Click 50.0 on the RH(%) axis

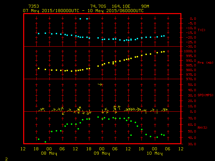(192, 131)
